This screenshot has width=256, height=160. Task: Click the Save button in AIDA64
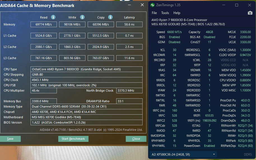click(10, 139)
